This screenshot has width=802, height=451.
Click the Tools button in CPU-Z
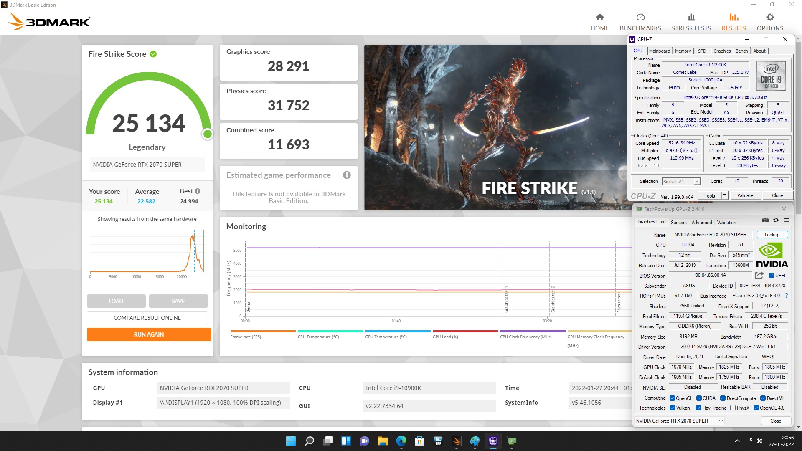pos(709,195)
